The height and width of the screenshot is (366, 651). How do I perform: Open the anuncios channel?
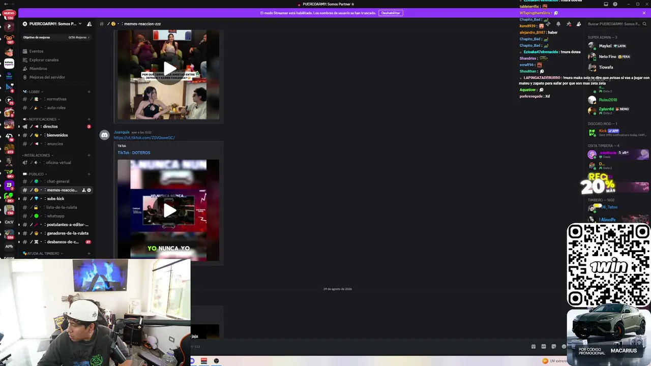[56, 144]
